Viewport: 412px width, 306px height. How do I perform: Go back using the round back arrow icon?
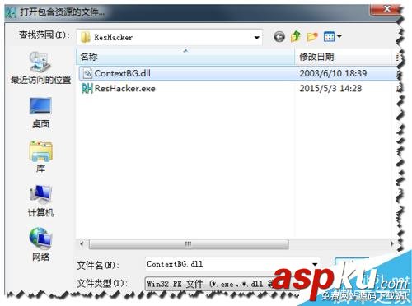(x=279, y=36)
